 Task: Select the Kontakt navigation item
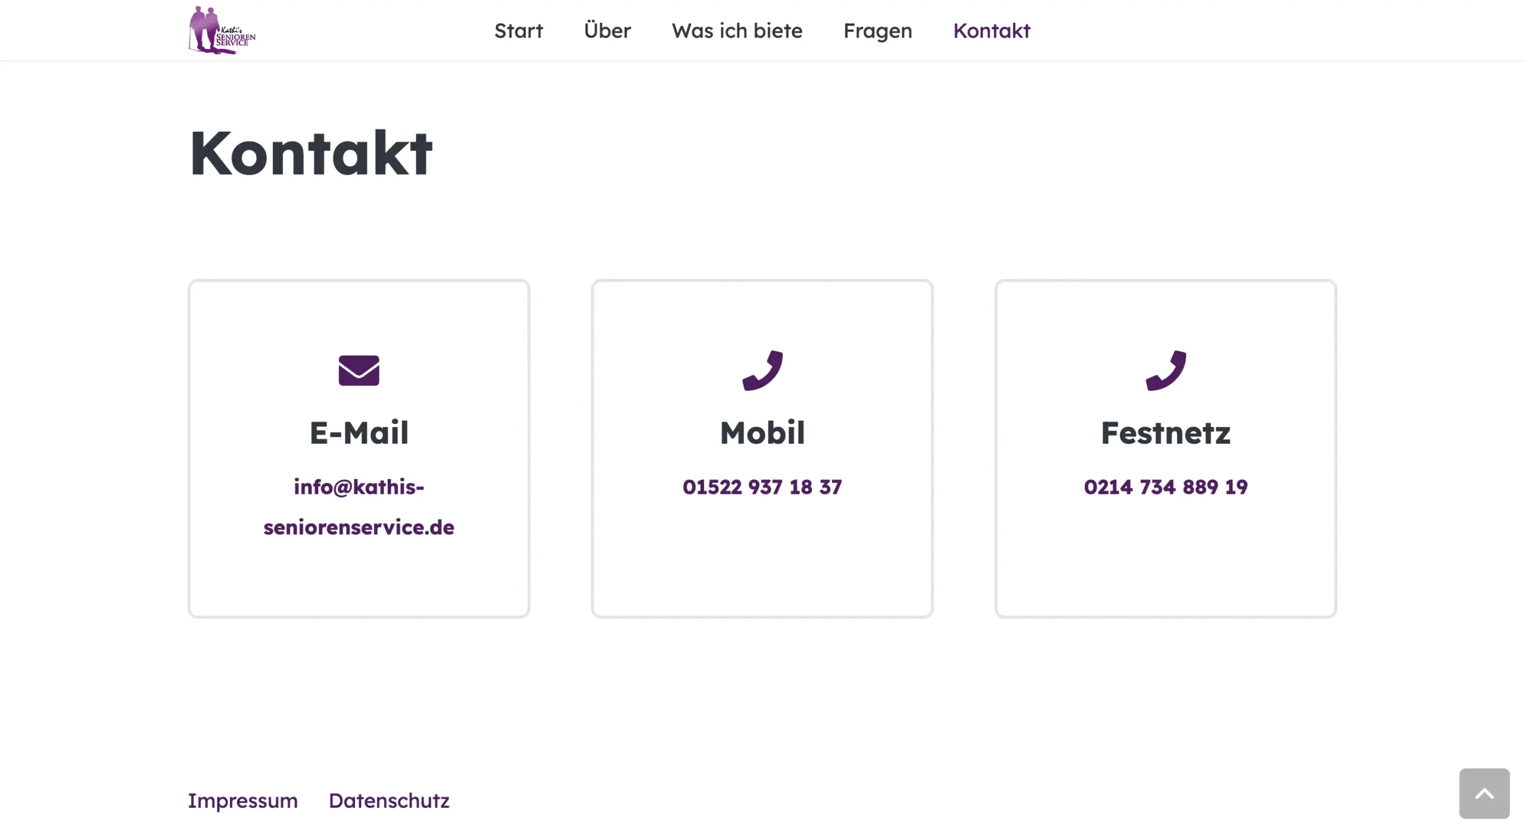991,31
